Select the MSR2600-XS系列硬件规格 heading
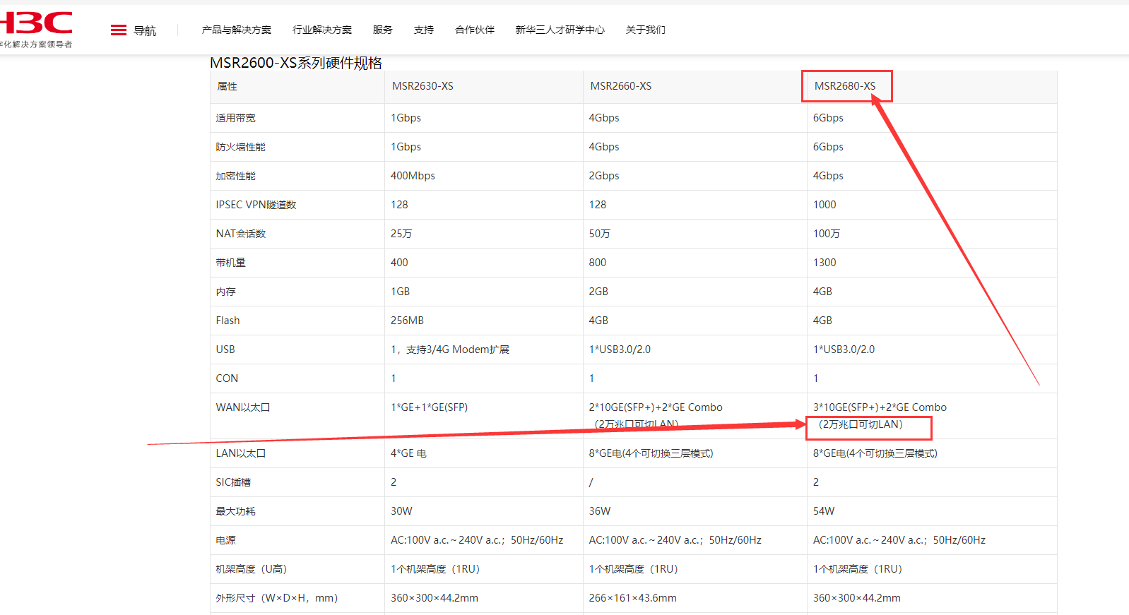This screenshot has width=1129, height=615. coord(296,63)
